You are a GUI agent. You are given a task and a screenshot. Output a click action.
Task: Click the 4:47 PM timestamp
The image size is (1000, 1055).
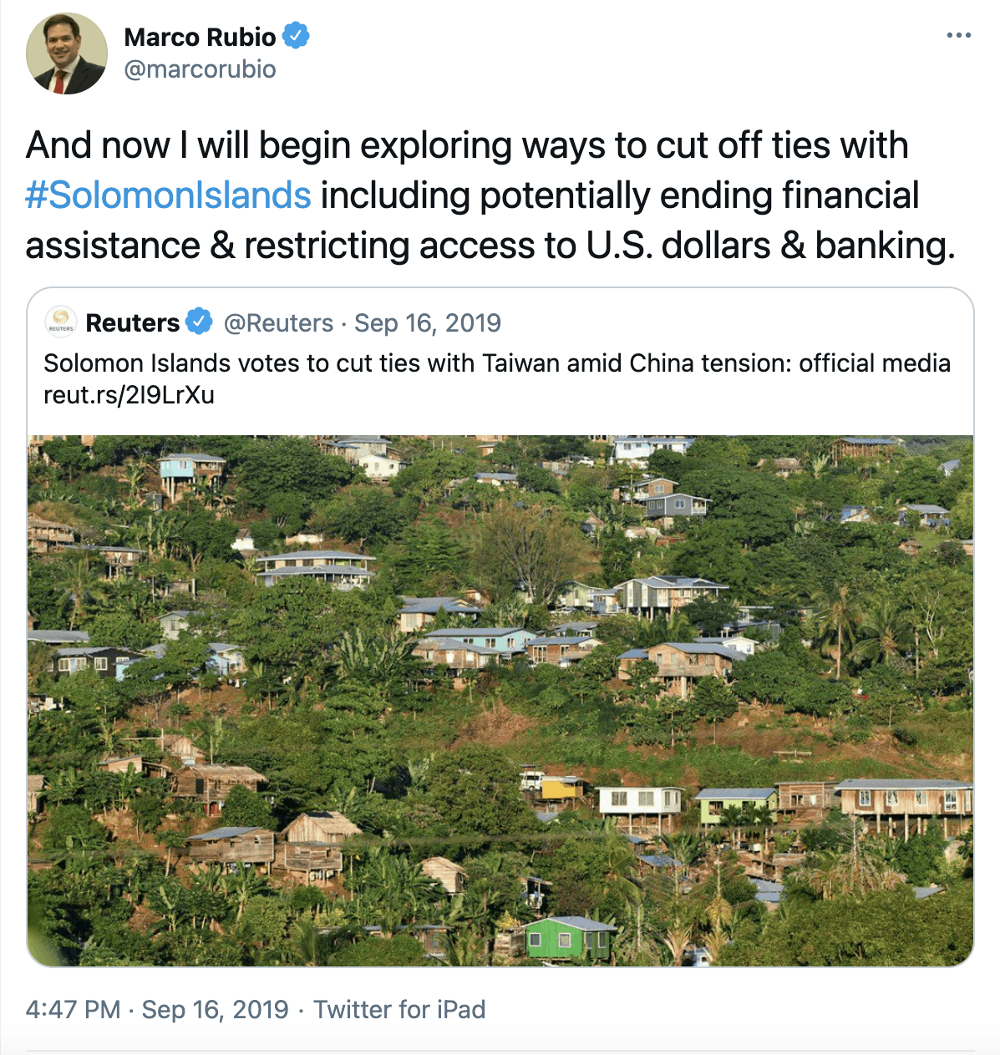[x=74, y=1009]
